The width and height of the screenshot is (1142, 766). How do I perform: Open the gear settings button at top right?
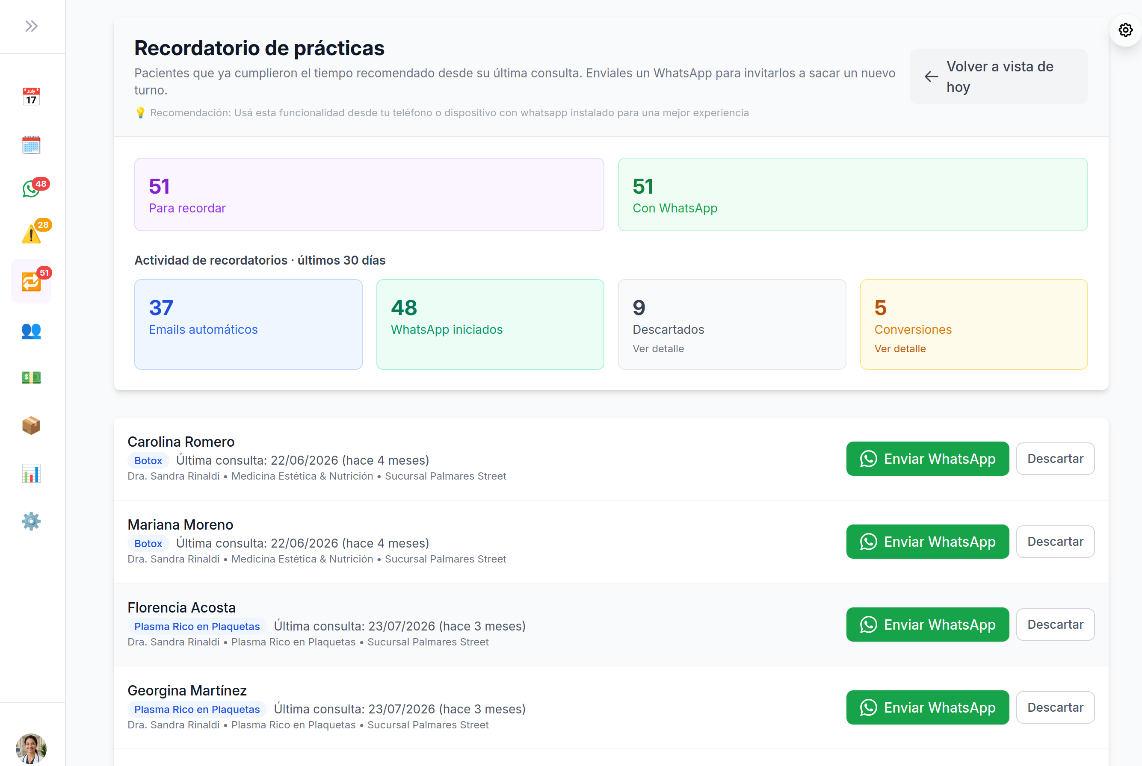pos(1125,30)
